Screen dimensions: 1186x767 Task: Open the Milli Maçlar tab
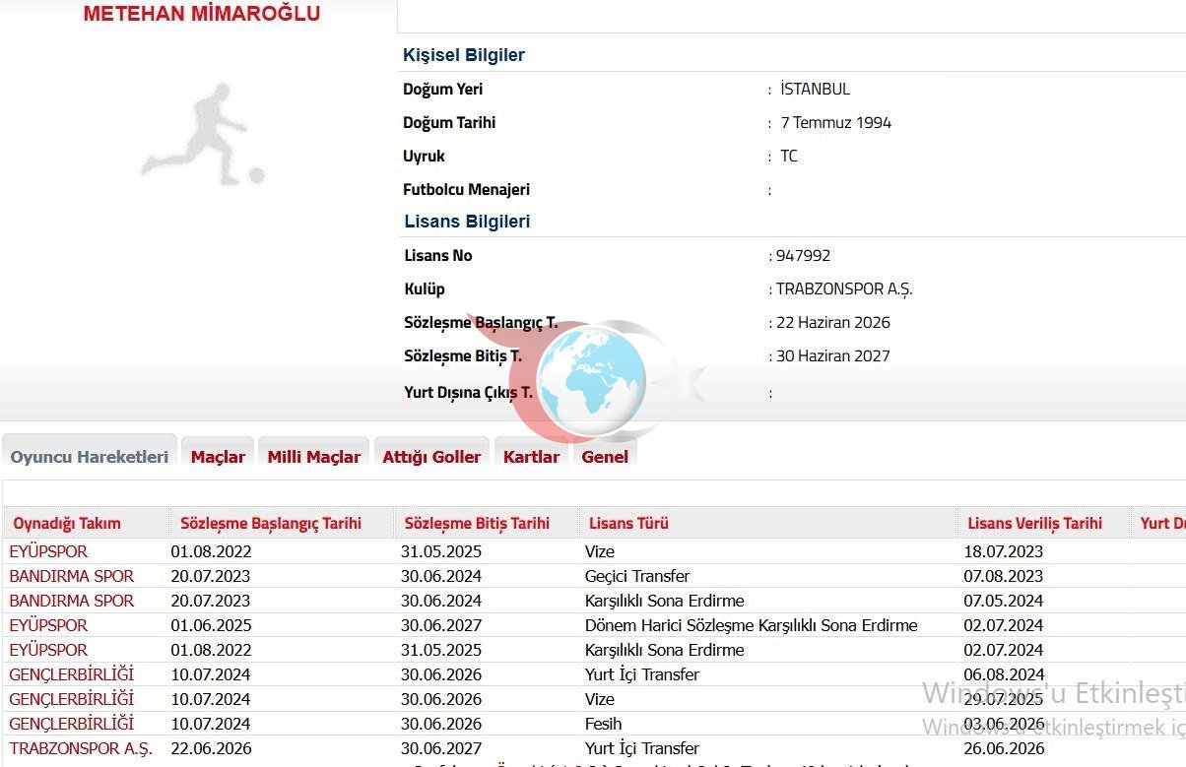click(314, 457)
